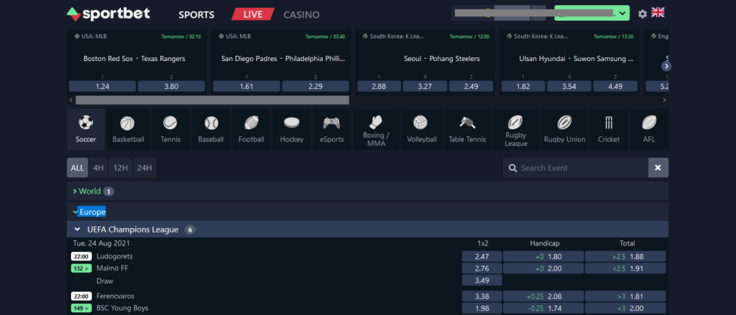Focus the Search Event field
Screen dimensions: 736x315
576,167
